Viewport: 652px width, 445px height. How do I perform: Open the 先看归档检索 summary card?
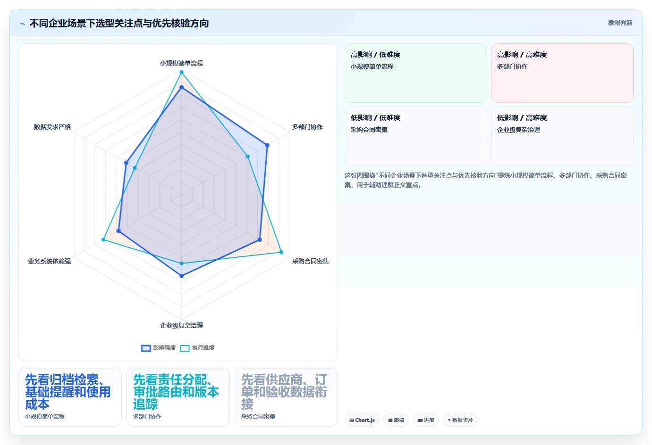[x=70, y=396]
